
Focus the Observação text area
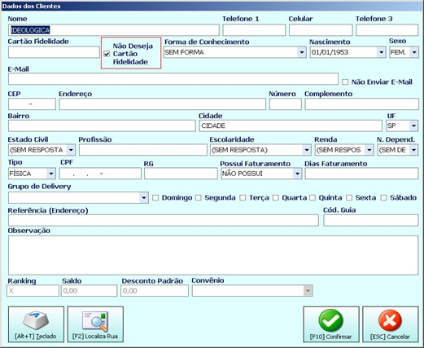click(213, 255)
